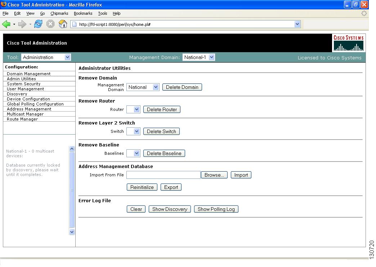The width and height of the screenshot is (376, 267).
Task: Clear the error log file
Action: click(136, 209)
